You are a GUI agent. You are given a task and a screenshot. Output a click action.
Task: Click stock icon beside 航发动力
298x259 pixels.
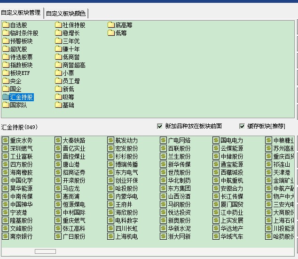pos(111,140)
